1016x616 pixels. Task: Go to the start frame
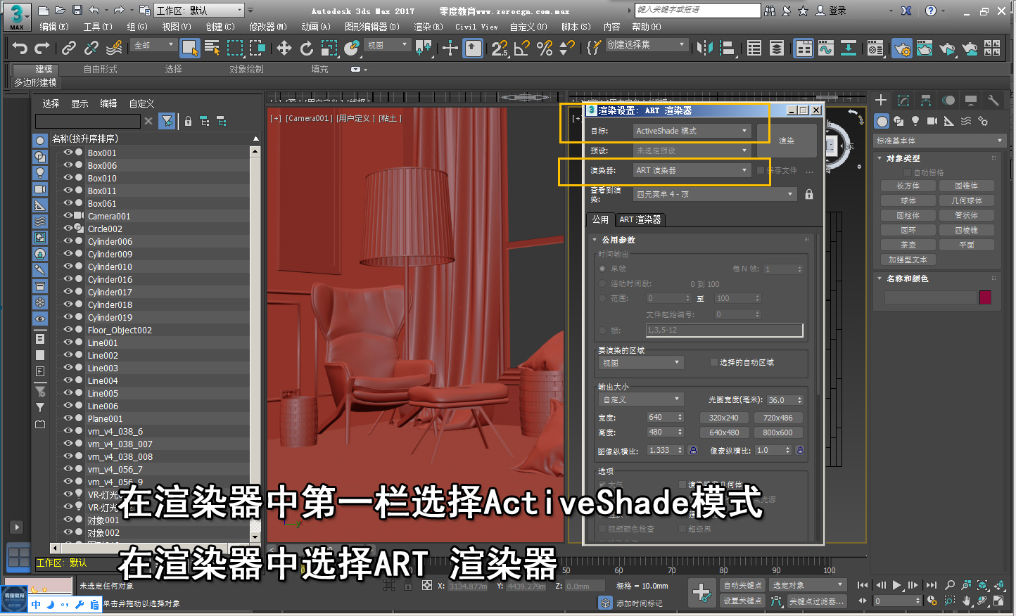tap(863, 585)
